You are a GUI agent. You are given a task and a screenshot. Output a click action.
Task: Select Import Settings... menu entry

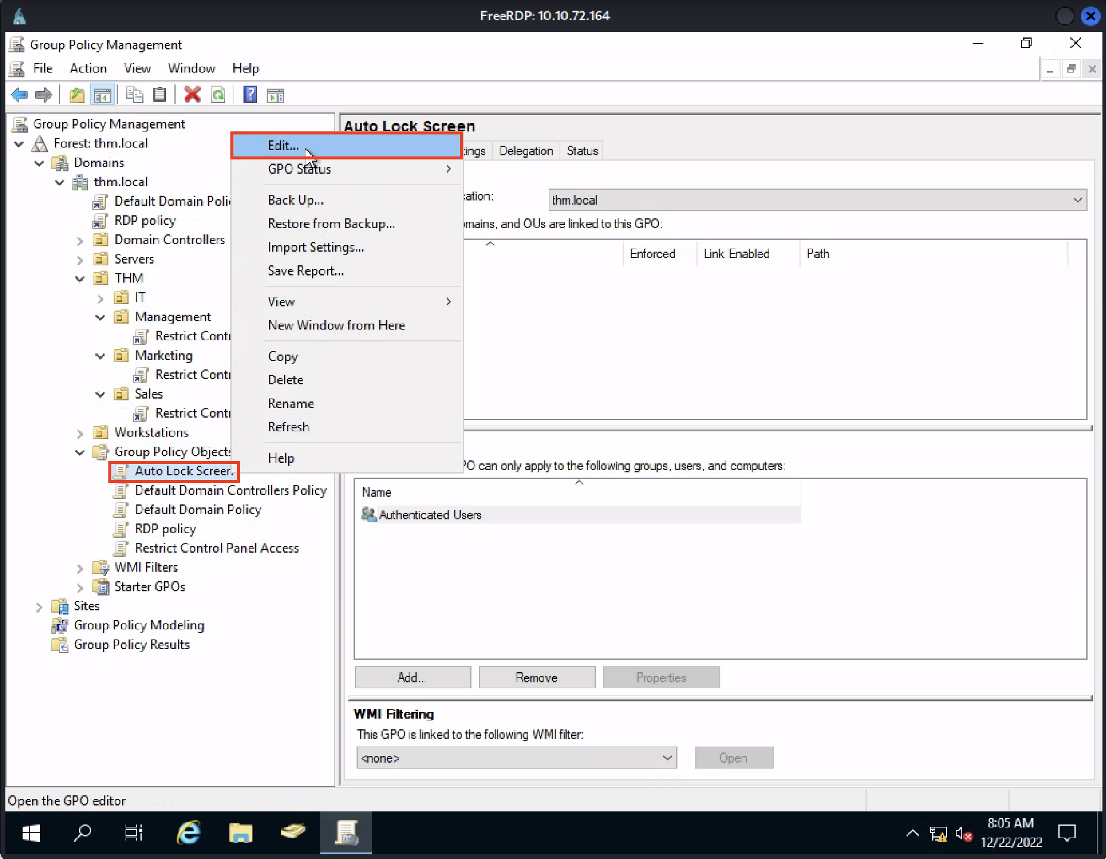coord(346,247)
